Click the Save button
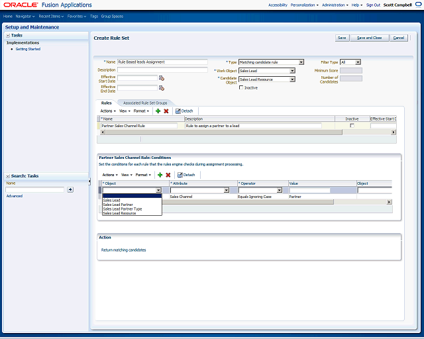424x339 pixels. (x=342, y=38)
